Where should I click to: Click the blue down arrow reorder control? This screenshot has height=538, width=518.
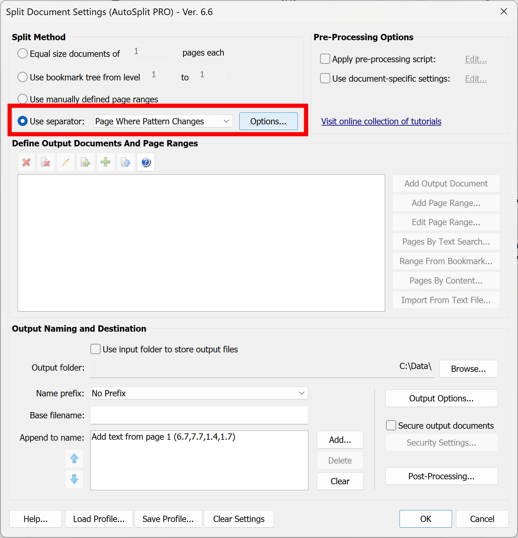click(x=74, y=479)
